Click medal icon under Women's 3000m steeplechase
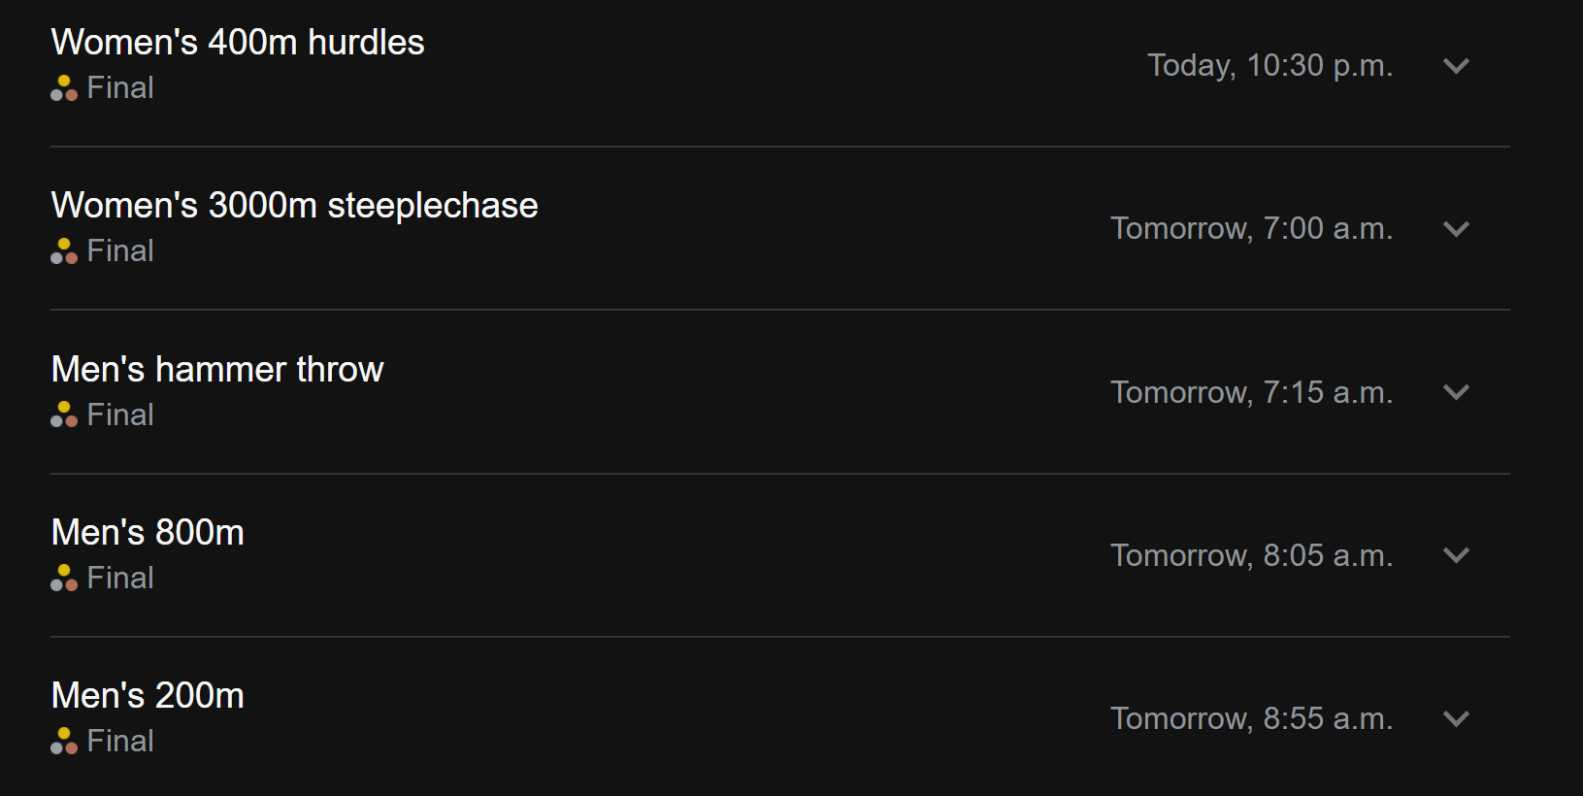Screen dimensions: 1583x796 64,251
